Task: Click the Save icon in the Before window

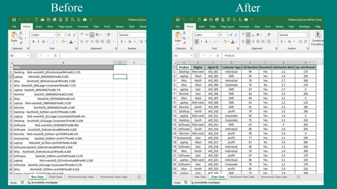Action: tap(14, 20)
